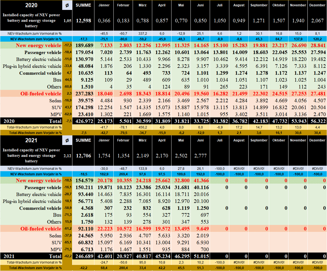Viewport: 327px width, 271px height.
Task: Click the 2021 Juni NEV value 41.366
Action: 200,181
